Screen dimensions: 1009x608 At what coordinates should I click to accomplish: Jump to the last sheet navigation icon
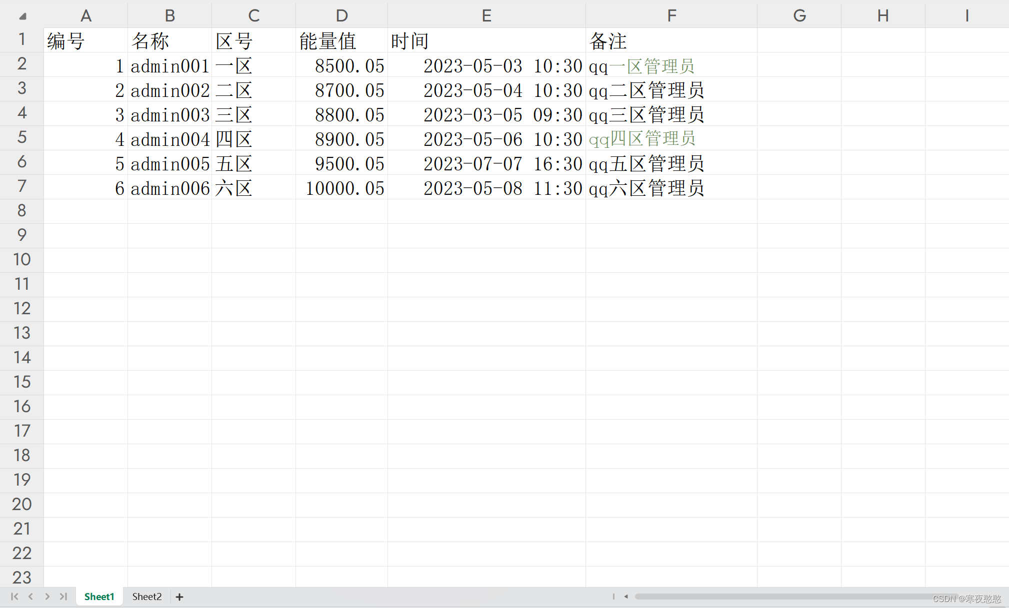(63, 597)
